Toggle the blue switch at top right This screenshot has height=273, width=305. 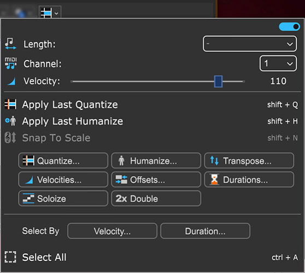click(x=289, y=27)
